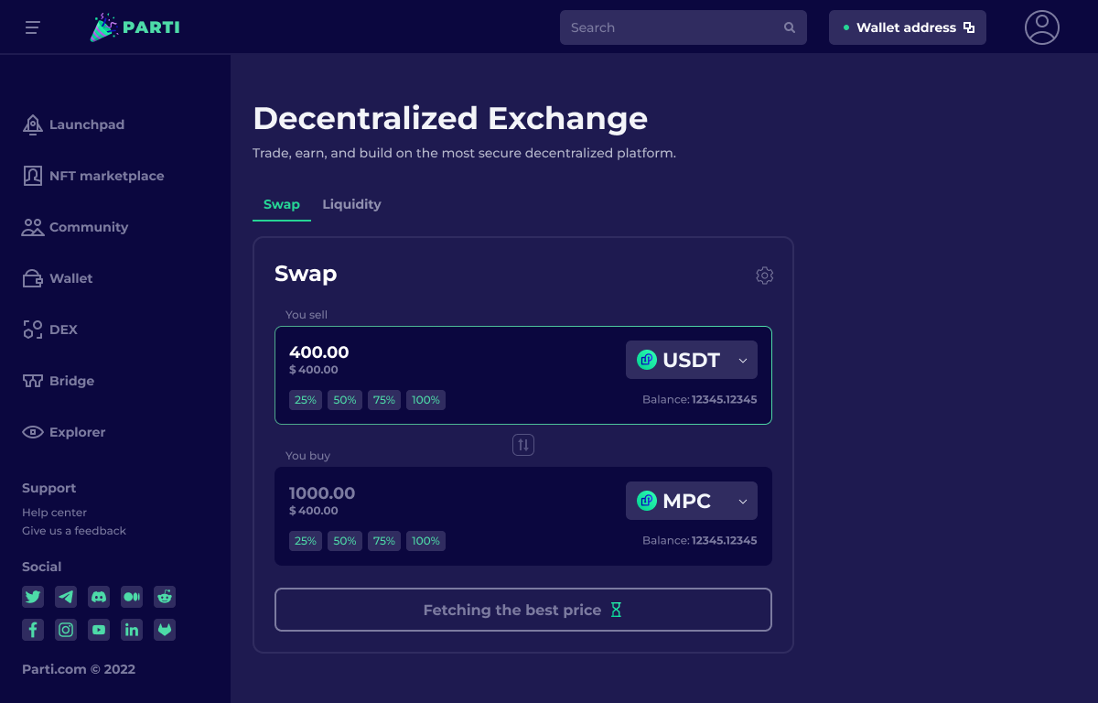Open the Reddit social icon
Screen dimensions: 1098x703
[x=165, y=597]
